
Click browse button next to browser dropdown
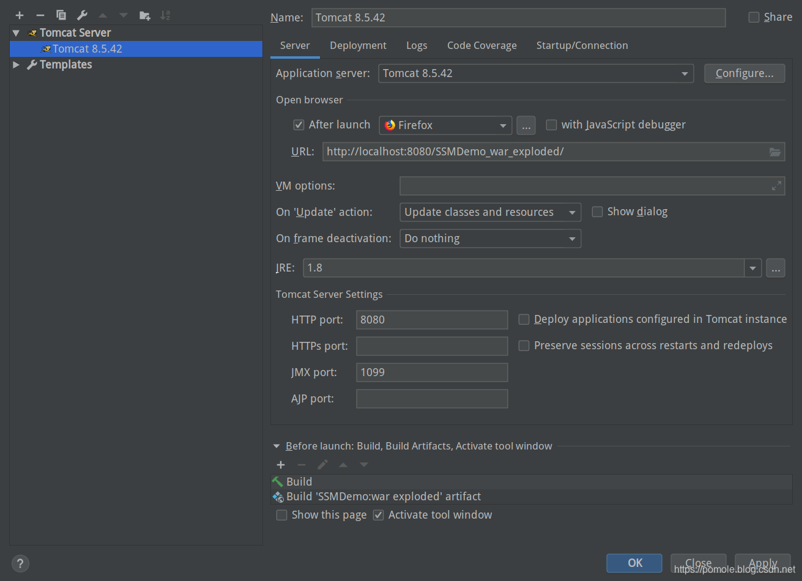(526, 125)
